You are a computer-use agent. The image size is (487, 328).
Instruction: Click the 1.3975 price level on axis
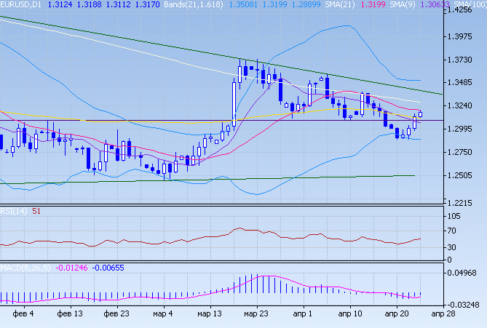(x=465, y=37)
